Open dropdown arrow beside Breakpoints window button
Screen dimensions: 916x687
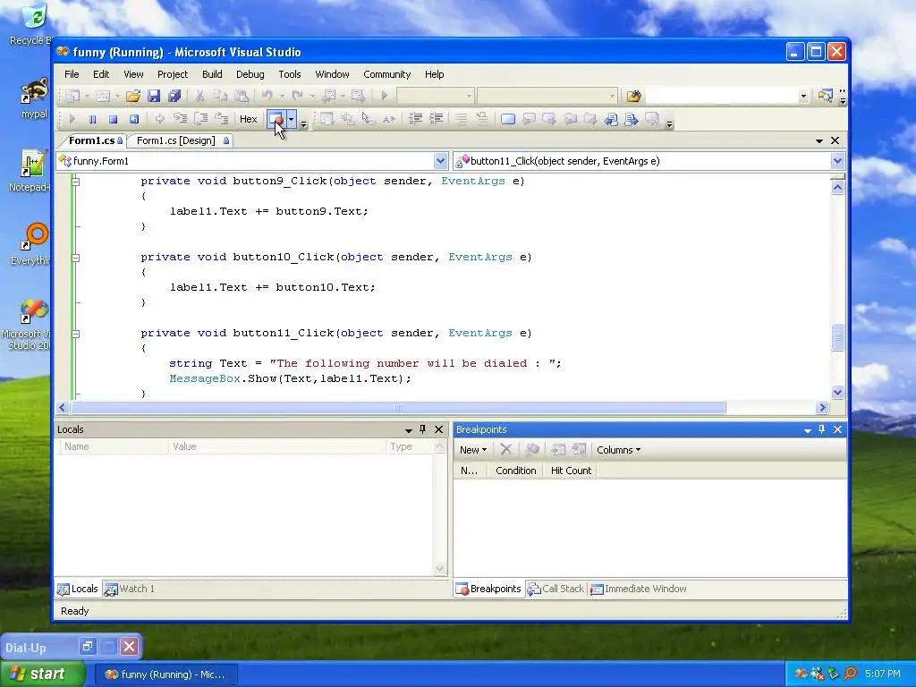pyautogui.click(x=291, y=119)
